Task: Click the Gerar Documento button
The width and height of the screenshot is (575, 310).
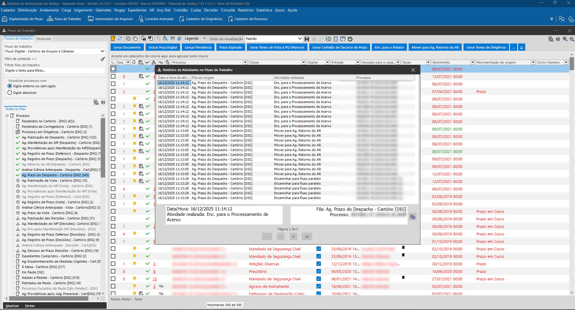Action: click(x=127, y=47)
